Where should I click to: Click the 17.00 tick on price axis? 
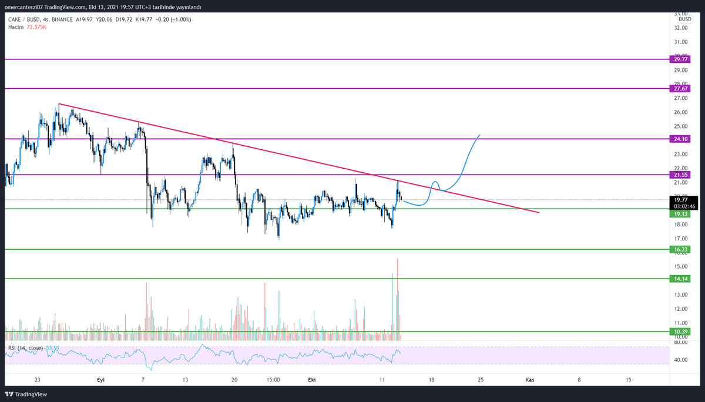point(681,239)
